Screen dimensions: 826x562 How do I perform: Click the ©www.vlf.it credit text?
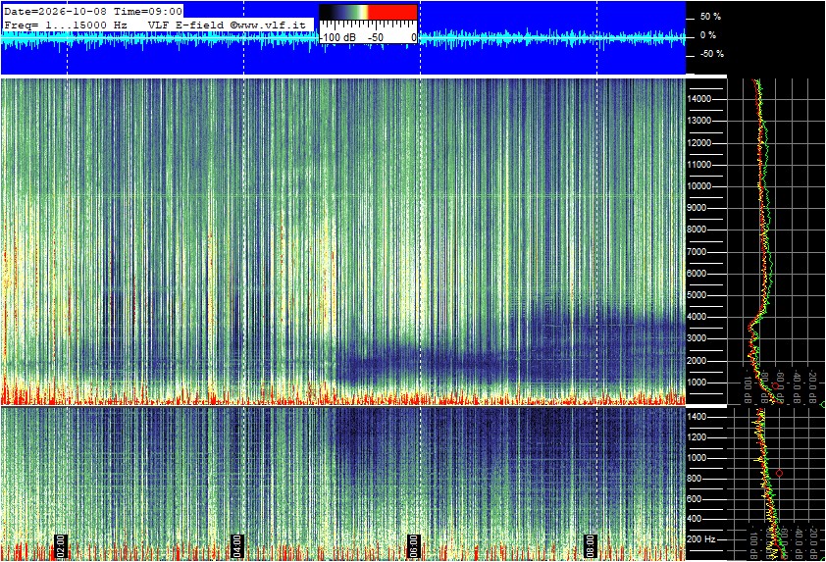[268, 25]
